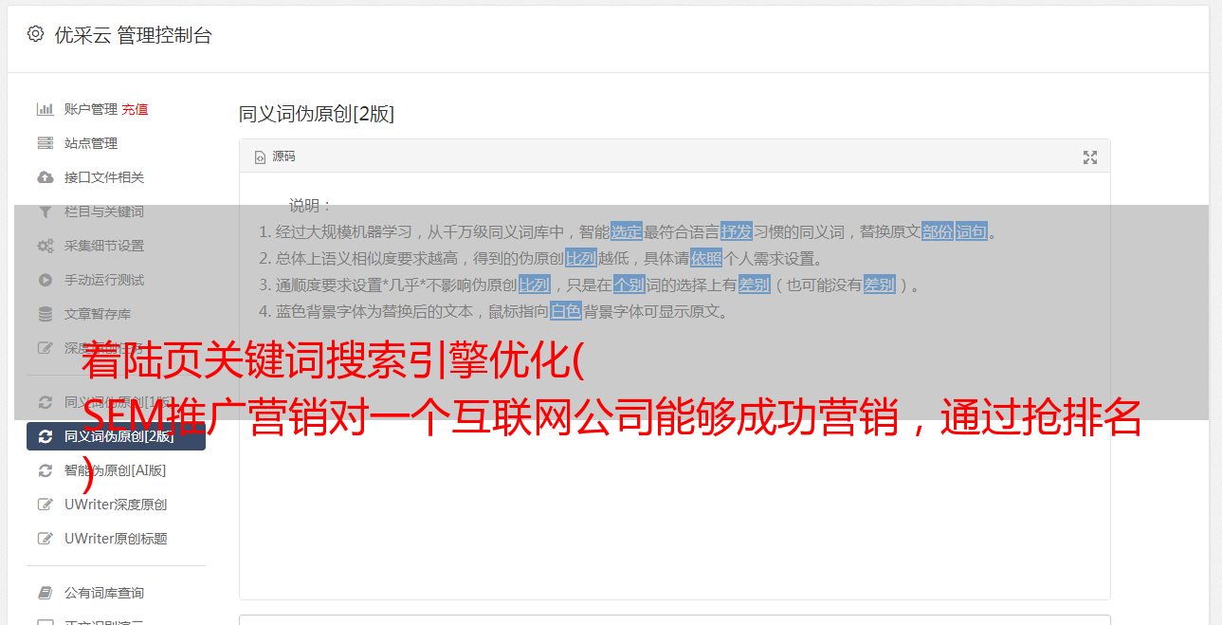Click the gear icon beside 优采云 管理控制台

click(35, 34)
